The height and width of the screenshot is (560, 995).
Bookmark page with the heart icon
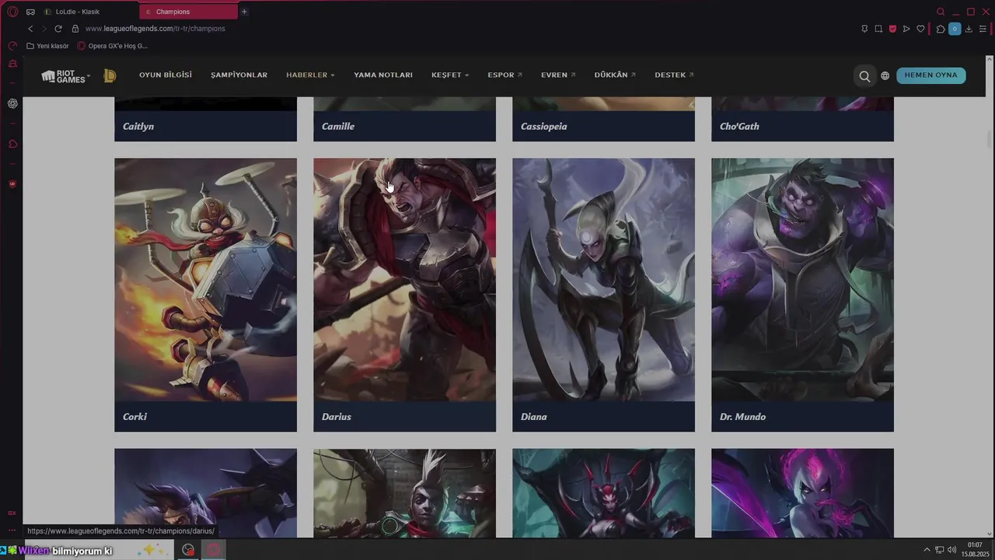point(921,29)
